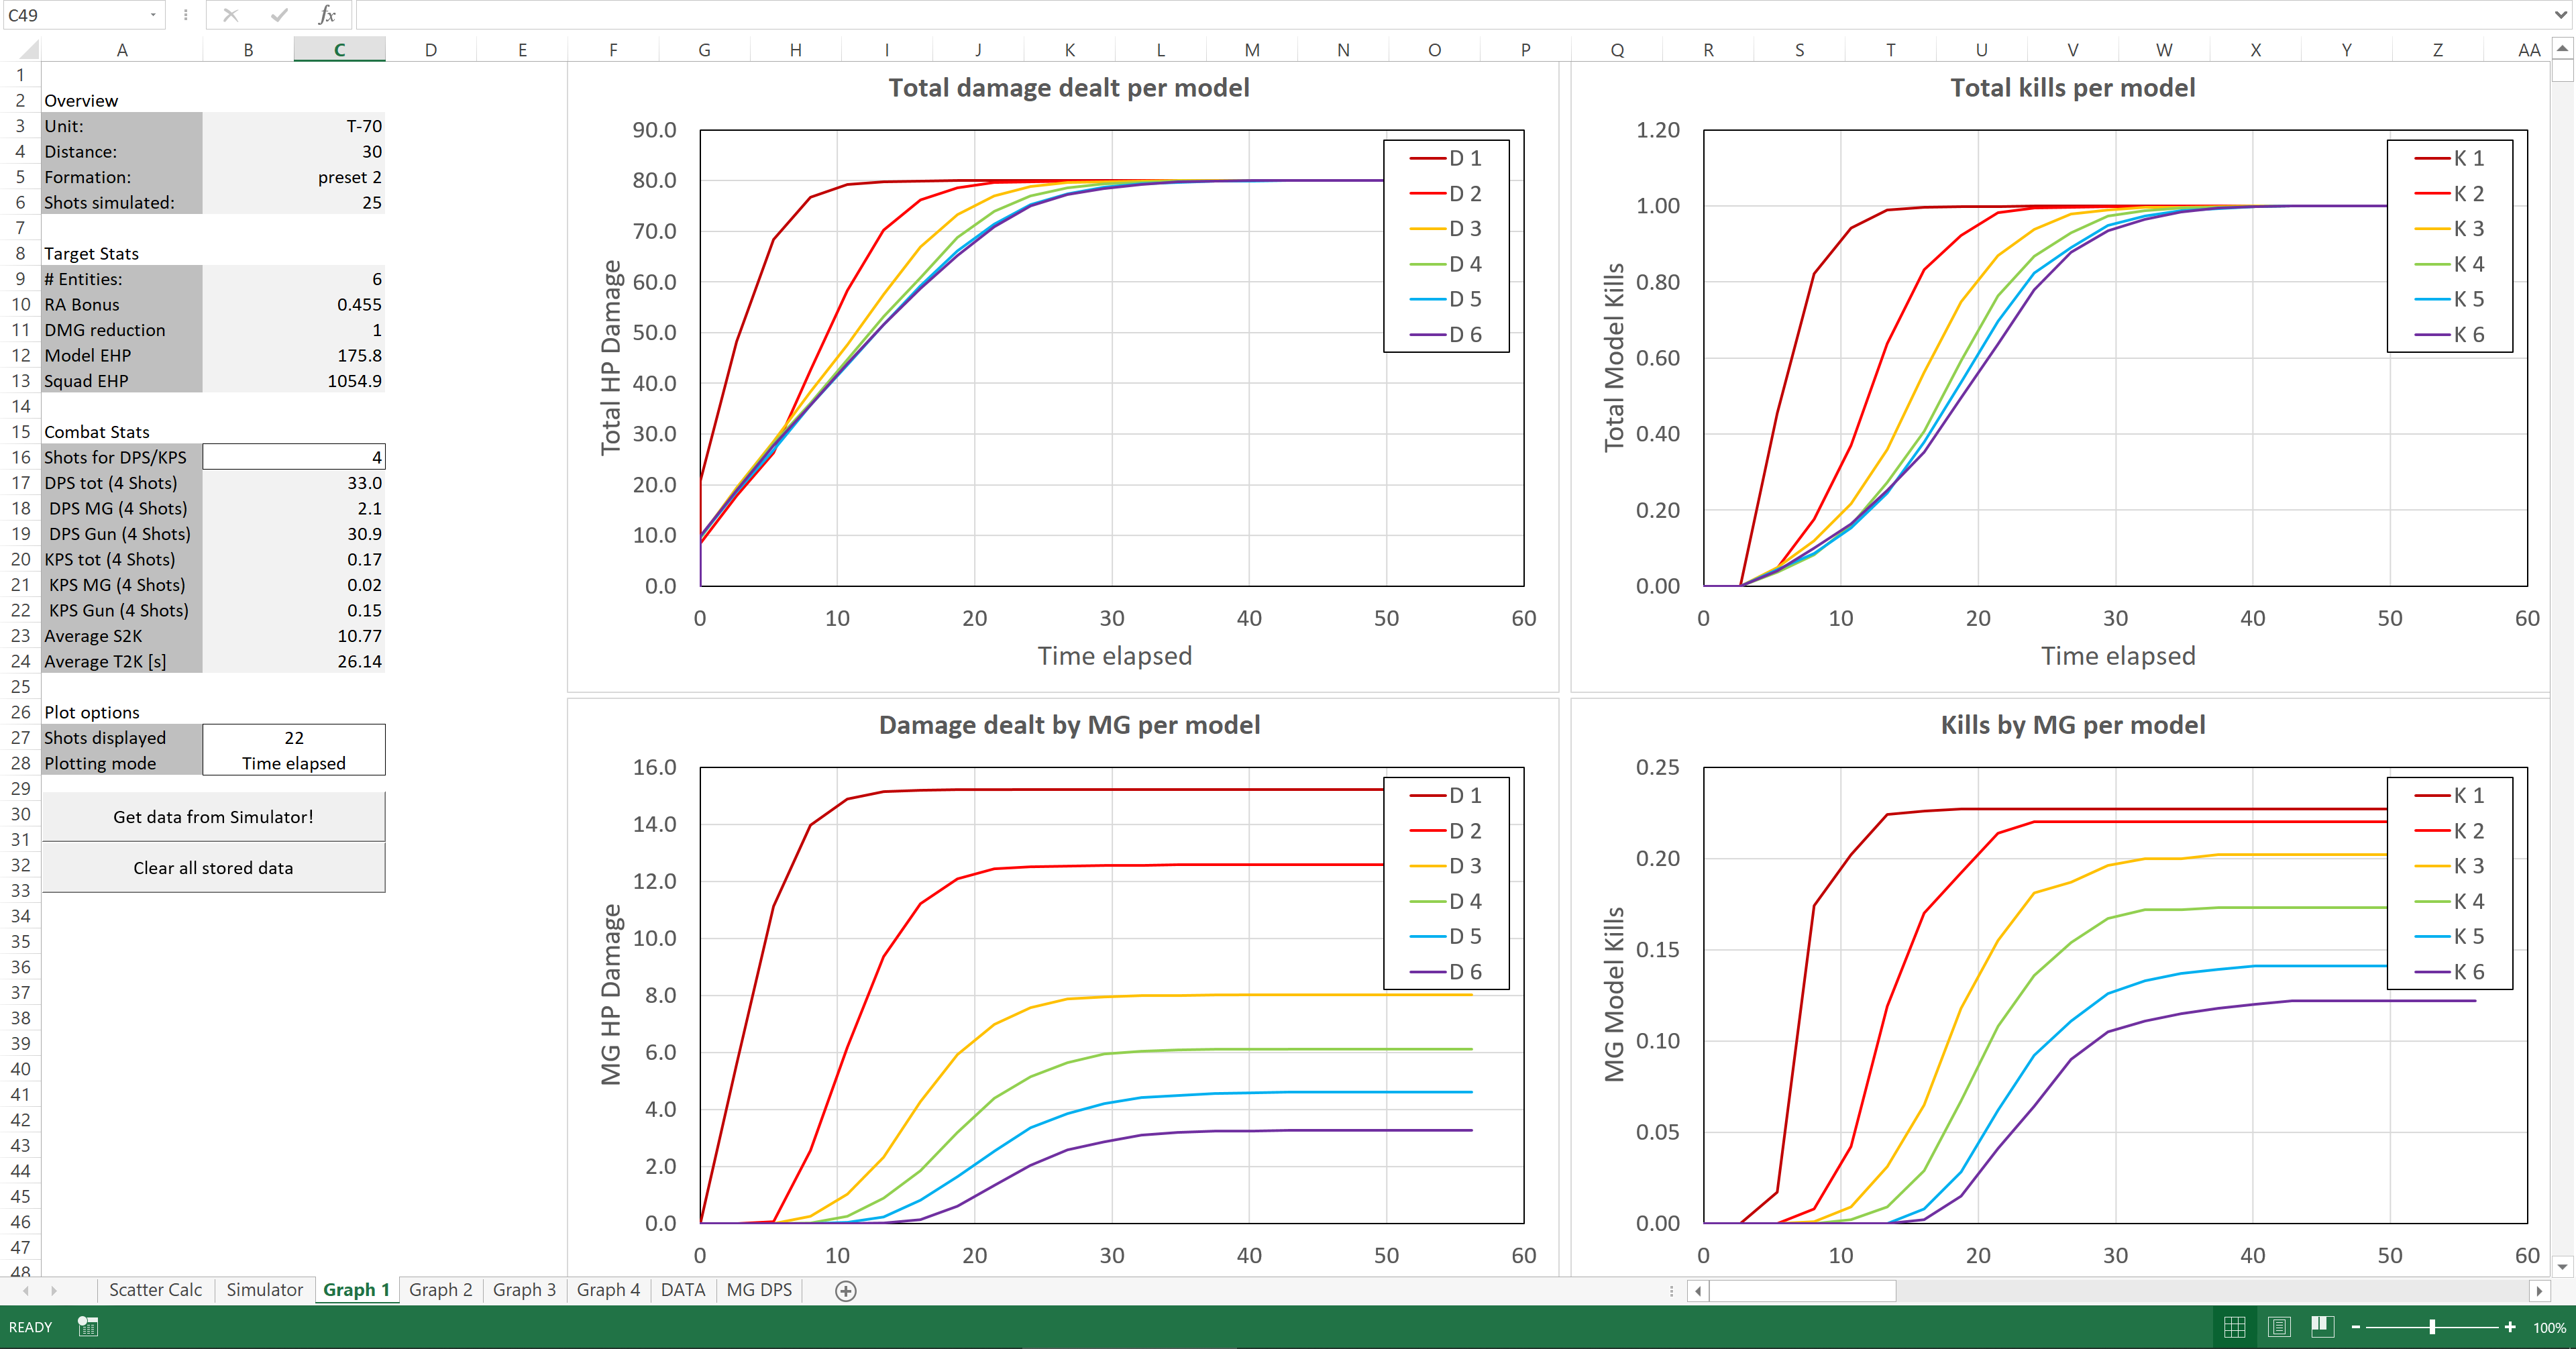Select the Shots for DPS/KPS input cell

click(x=293, y=457)
